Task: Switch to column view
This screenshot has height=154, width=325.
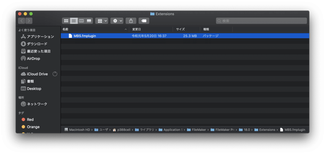Action: pyautogui.click(x=81, y=21)
